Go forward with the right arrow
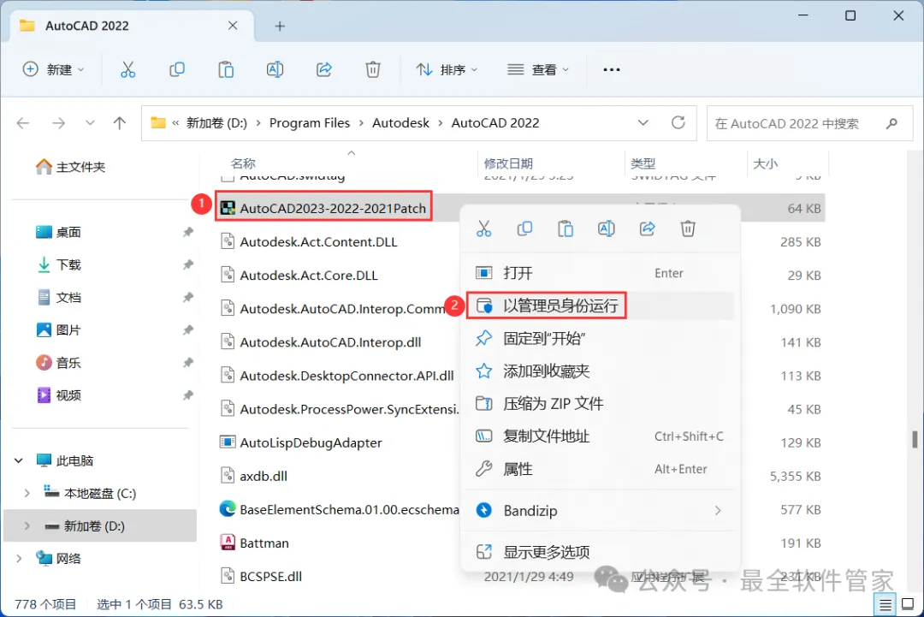 pyautogui.click(x=58, y=123)
